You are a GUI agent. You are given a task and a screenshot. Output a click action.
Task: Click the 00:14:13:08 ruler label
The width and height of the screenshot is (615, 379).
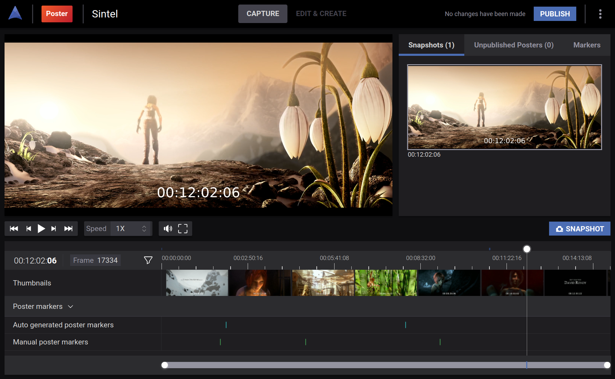577,258
